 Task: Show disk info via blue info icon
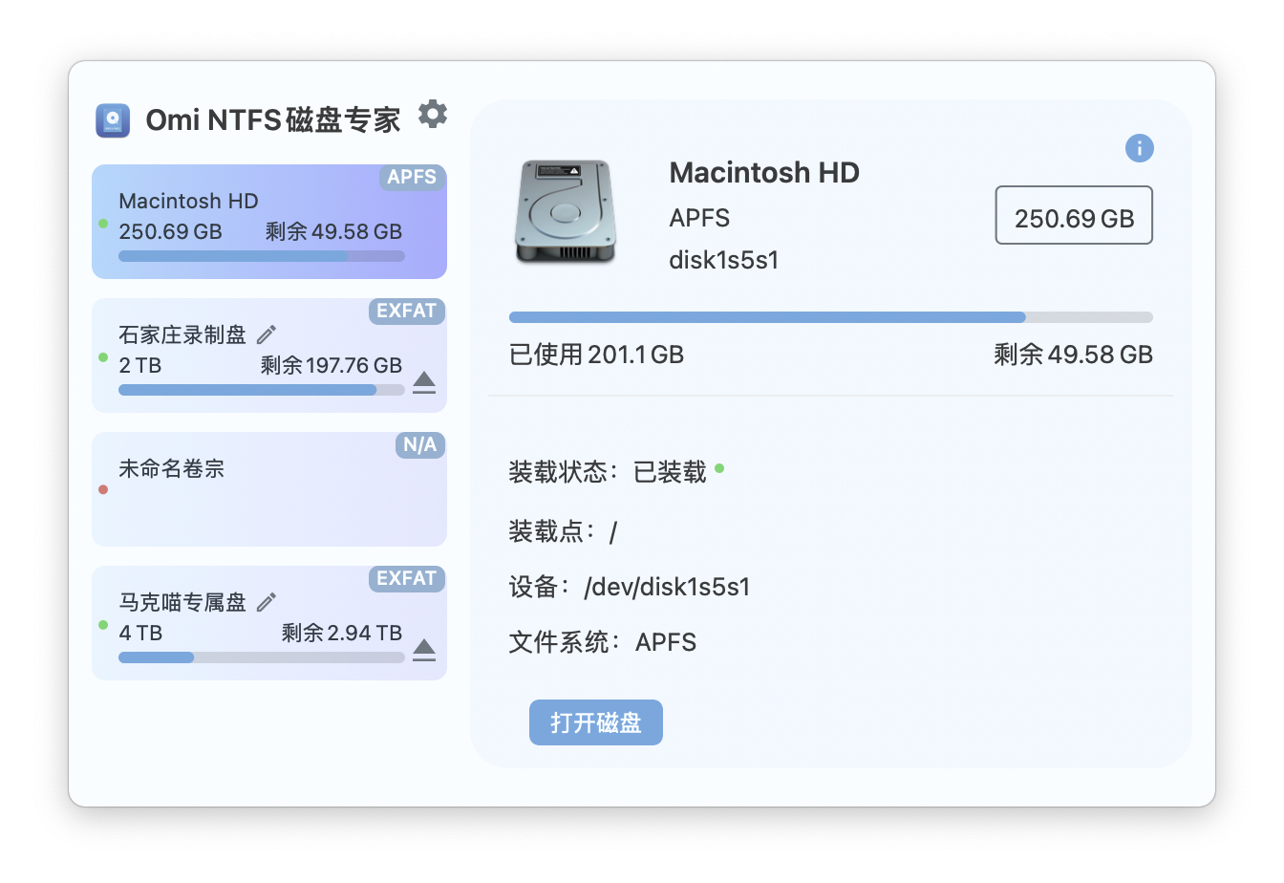(1139, 148)
